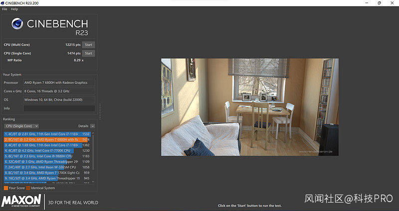Restore down the Cinebench window
Screen dimensions: 399x211
379,3
